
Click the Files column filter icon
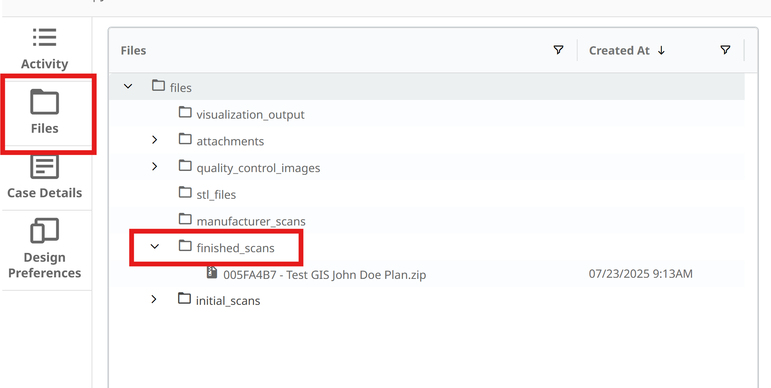[558, 50]
